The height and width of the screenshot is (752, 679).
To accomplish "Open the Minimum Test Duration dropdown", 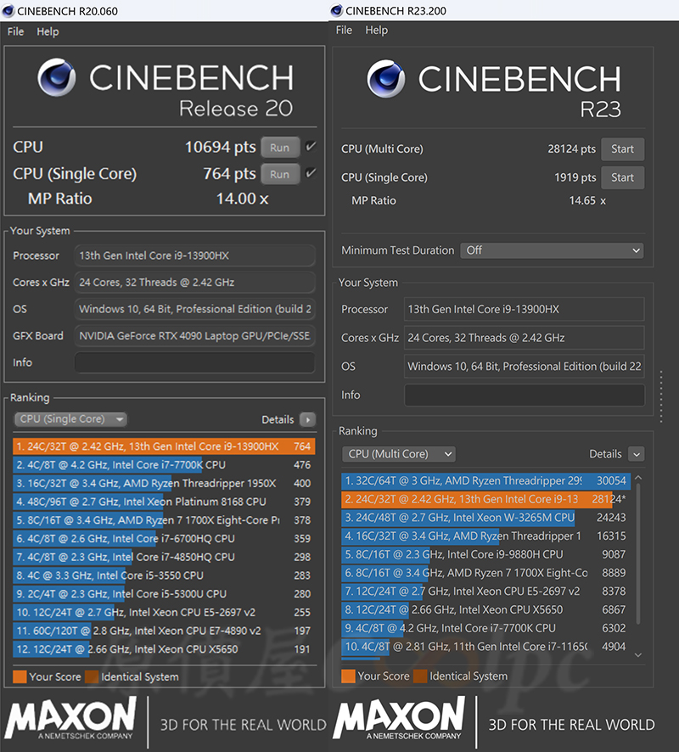I will click(552, 250).
